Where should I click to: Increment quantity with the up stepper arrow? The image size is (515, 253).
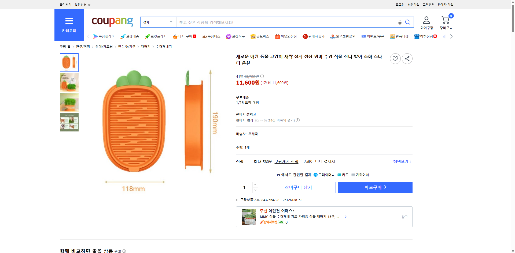(x=255, y=184)
